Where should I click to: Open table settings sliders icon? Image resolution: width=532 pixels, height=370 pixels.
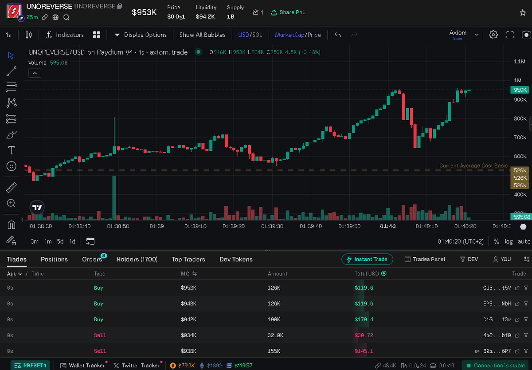point(527,259)
